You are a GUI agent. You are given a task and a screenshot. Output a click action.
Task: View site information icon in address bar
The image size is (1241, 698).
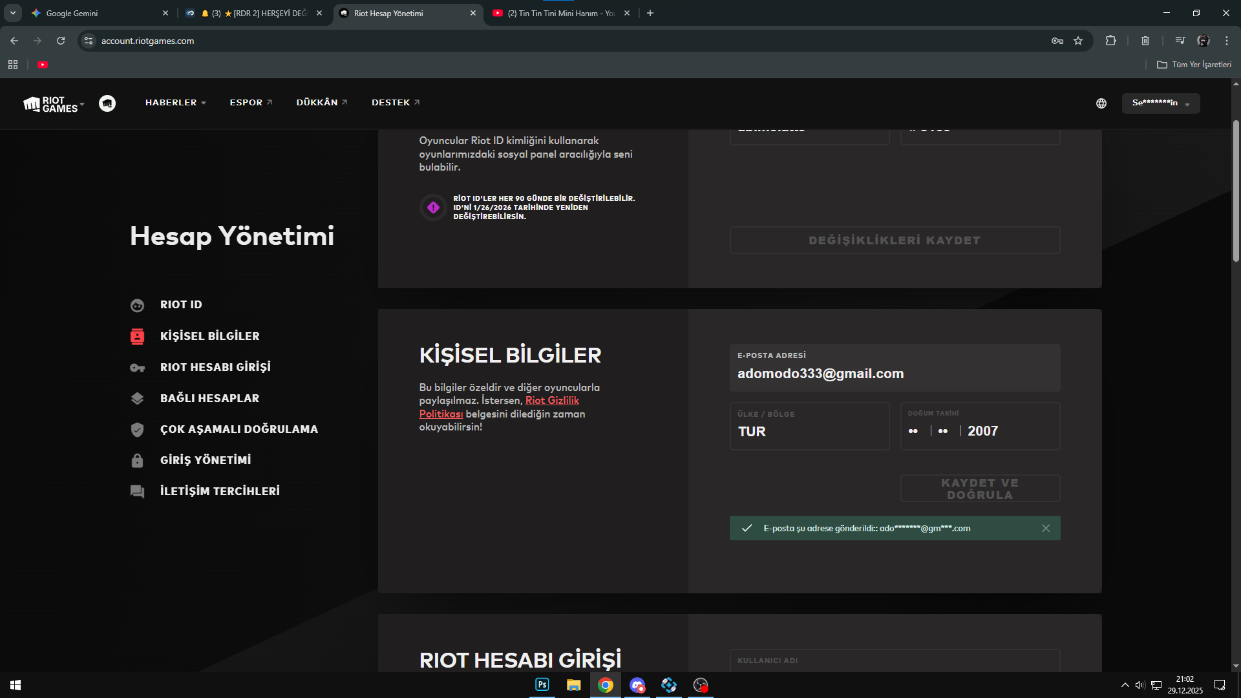pos(89,41)
